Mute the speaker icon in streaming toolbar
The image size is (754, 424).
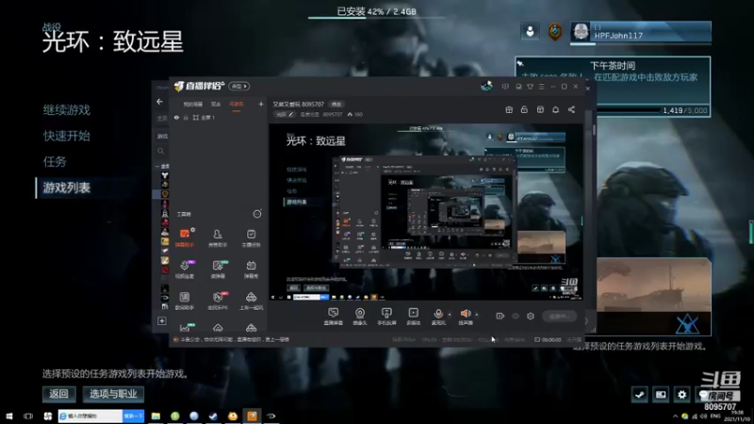(x=466, y=314)
